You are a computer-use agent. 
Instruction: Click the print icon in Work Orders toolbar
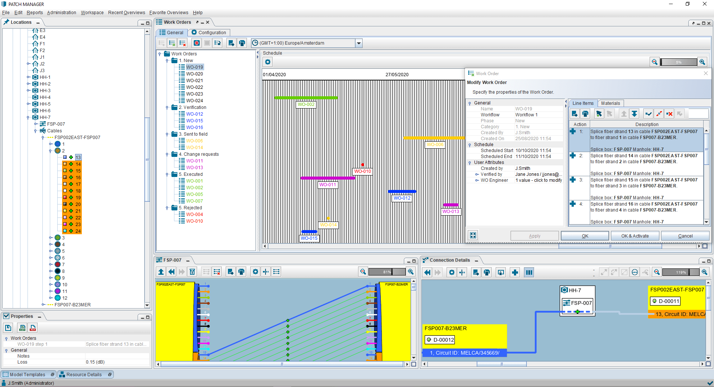(x=242, y=43)
